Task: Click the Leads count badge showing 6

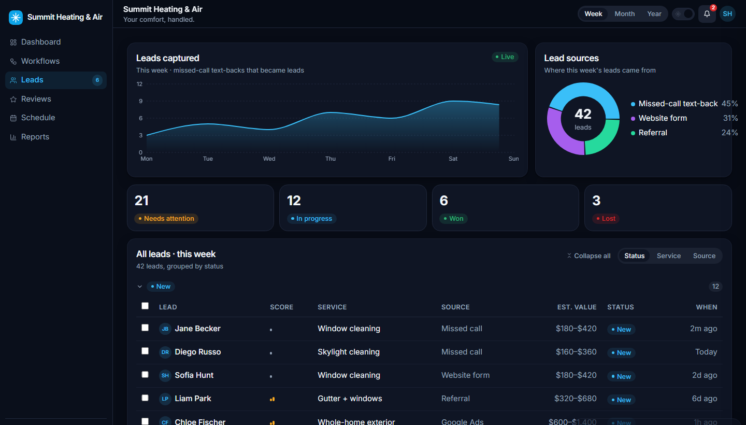Action: [x=97, y=80]
